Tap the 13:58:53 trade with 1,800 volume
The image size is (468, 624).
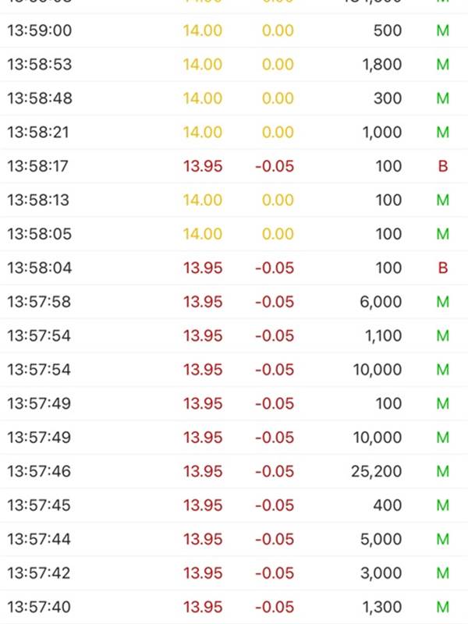point(234,65)
